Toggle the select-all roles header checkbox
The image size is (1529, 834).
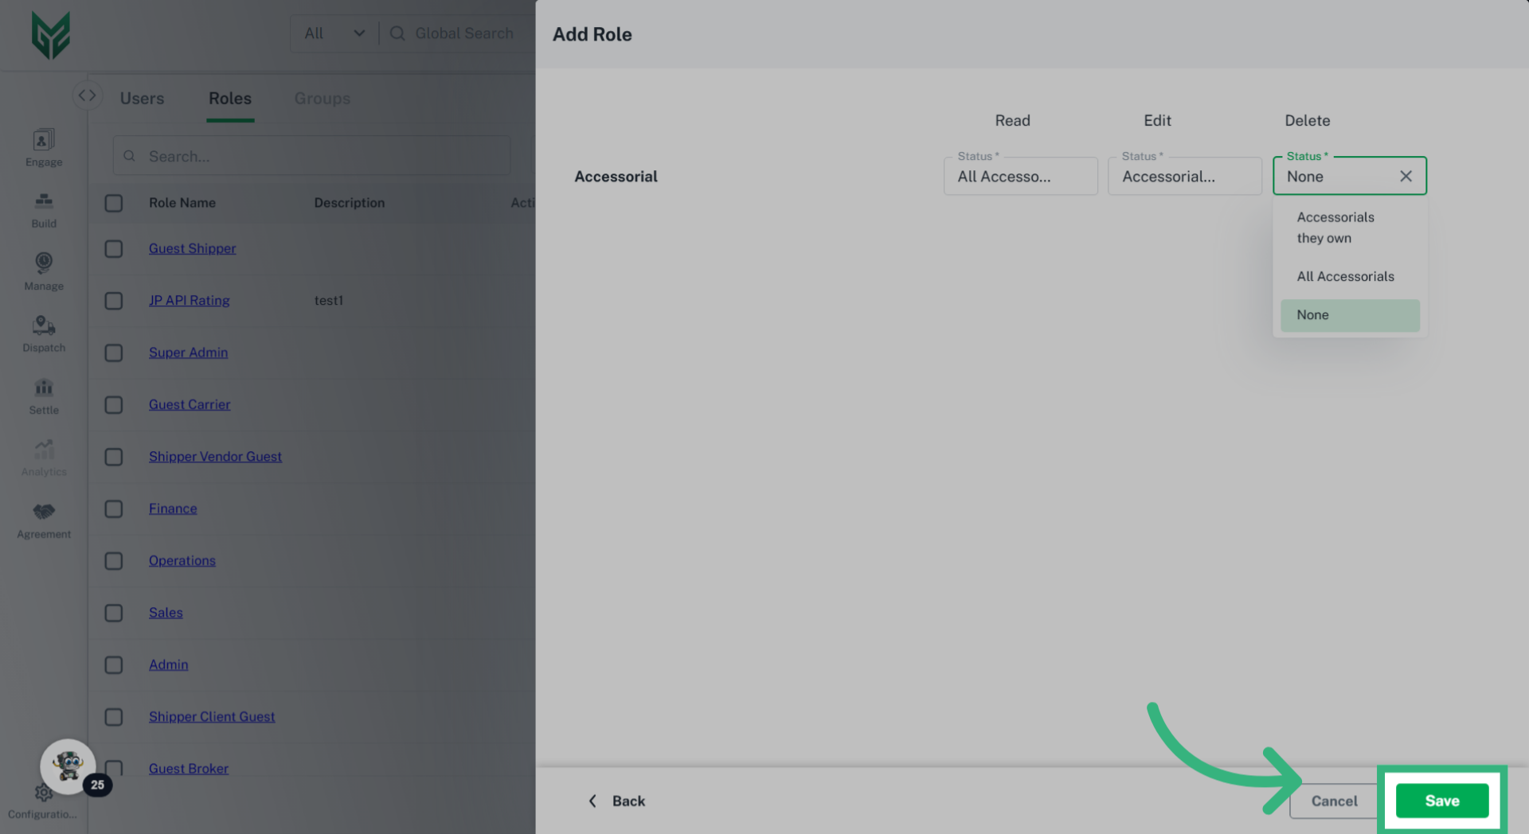tap(114, 204)
